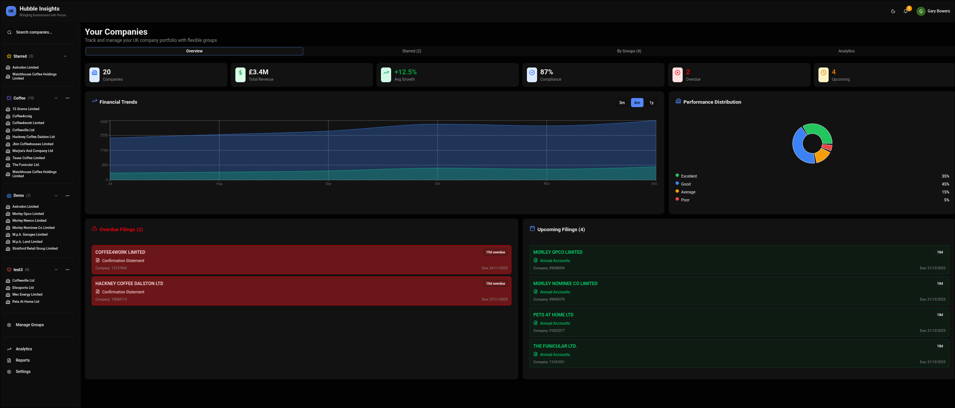Open Reports from the sidebar
This screenshot has width=955, height=408.
[x=23, y=360]
